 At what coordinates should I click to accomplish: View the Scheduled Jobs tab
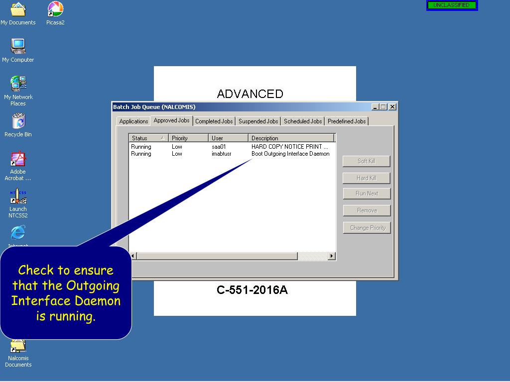[x=303, y=121]
